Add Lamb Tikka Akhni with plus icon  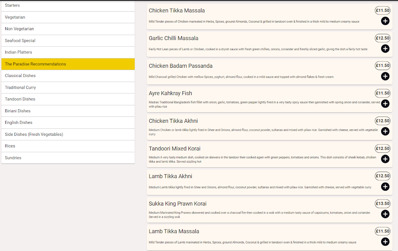[385, 187]
